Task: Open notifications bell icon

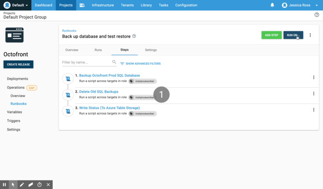Action: (272, 5)
